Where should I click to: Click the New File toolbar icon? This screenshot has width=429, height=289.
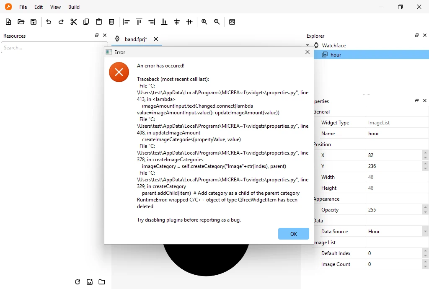[x=8, y=22]
